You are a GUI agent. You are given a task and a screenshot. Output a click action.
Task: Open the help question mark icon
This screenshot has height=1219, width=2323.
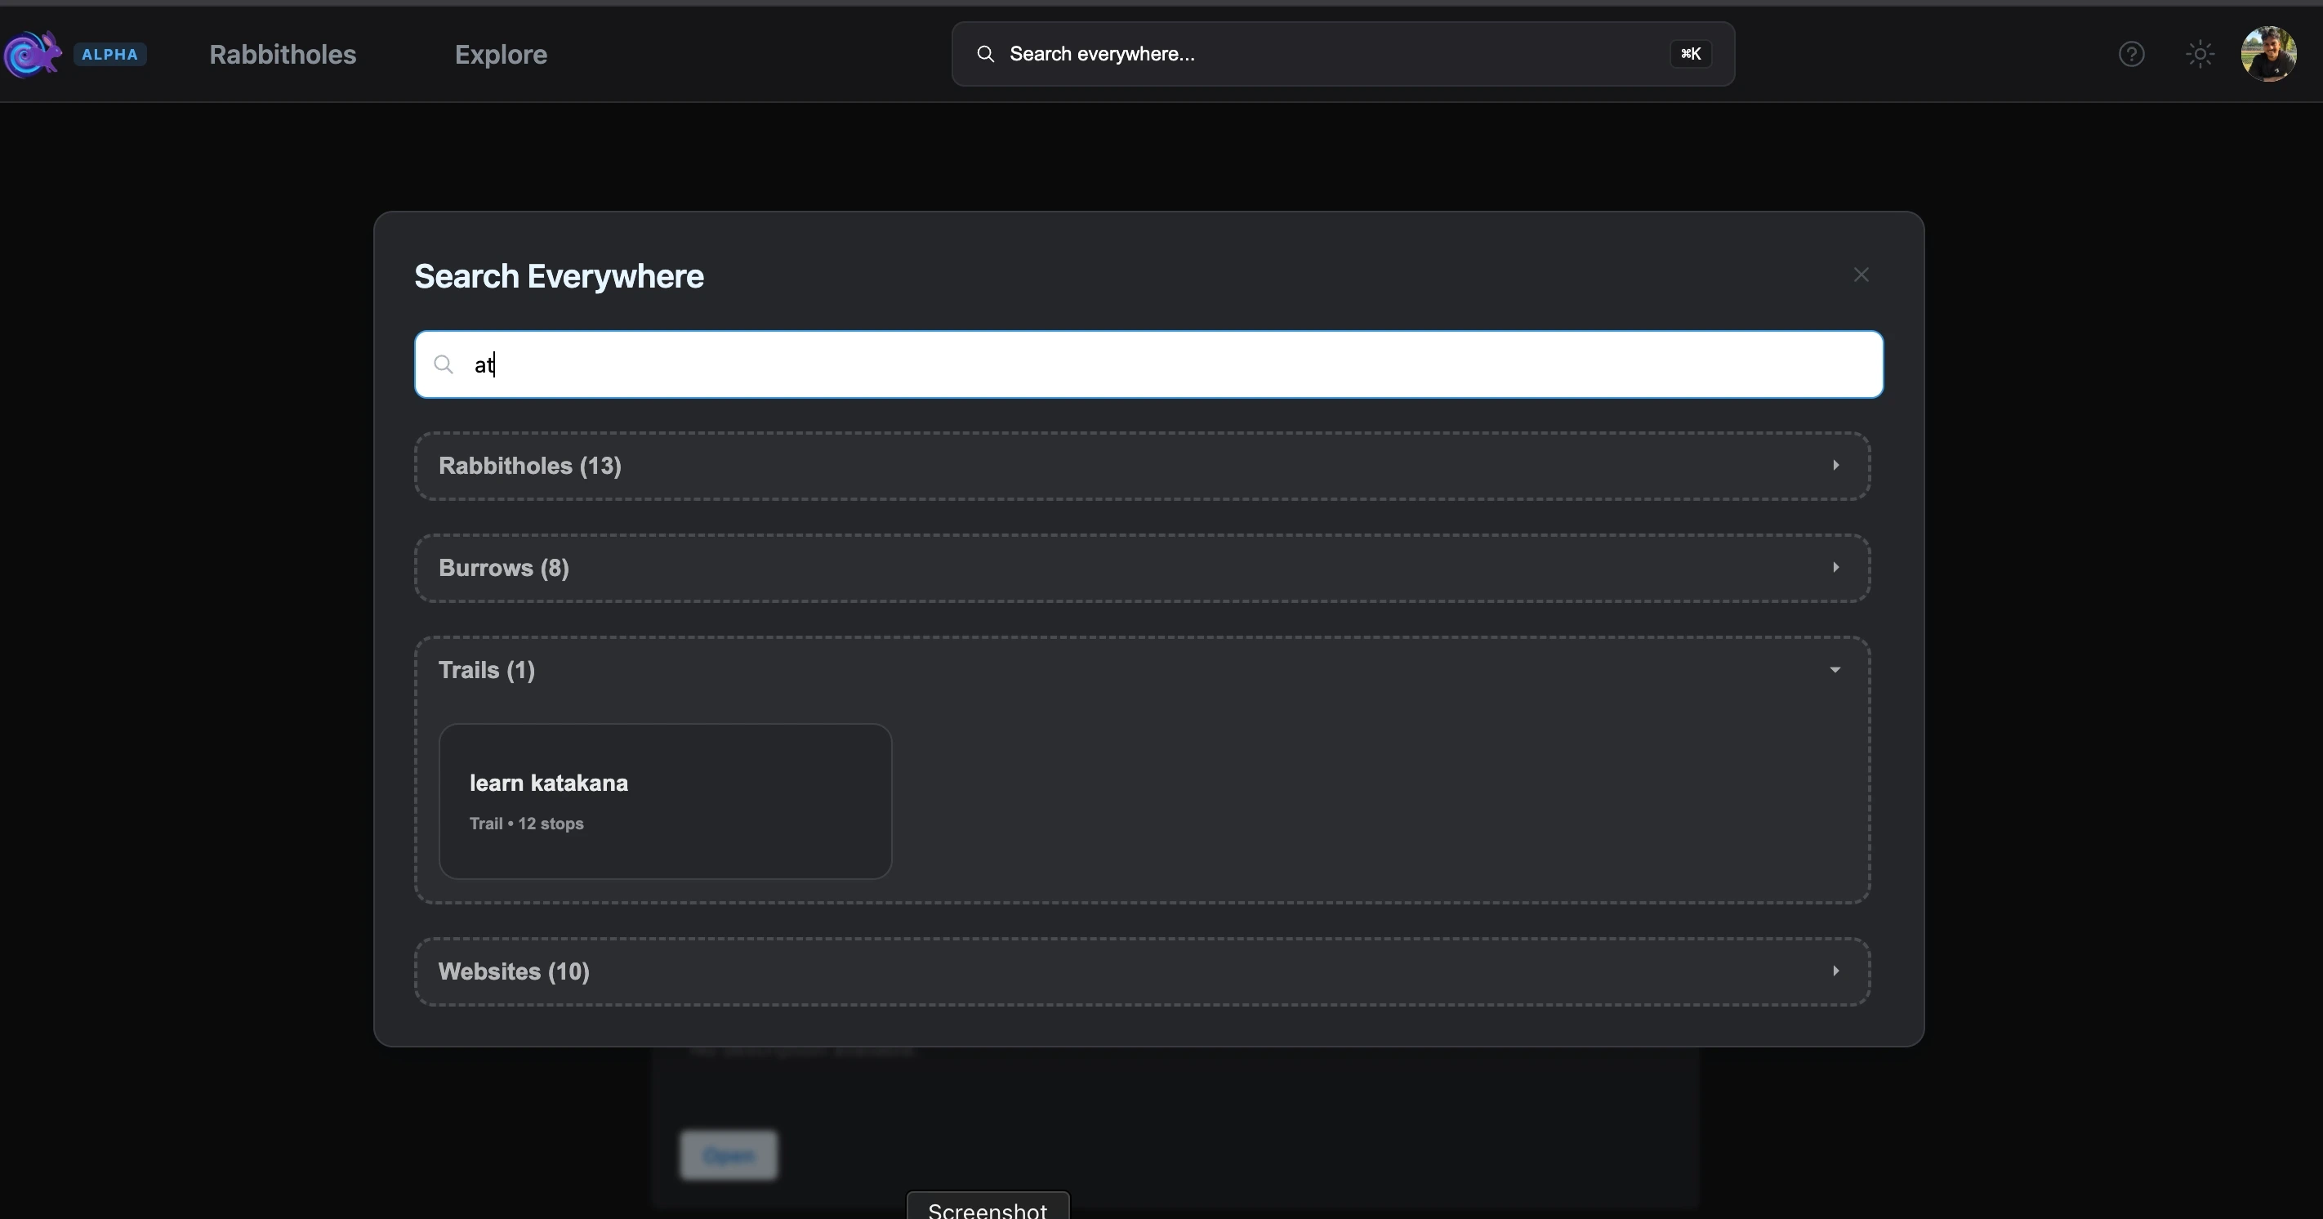[x=2131, y=54]
